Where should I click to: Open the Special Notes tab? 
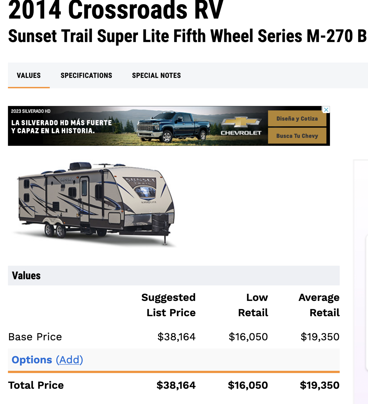(x=156, y=75)
